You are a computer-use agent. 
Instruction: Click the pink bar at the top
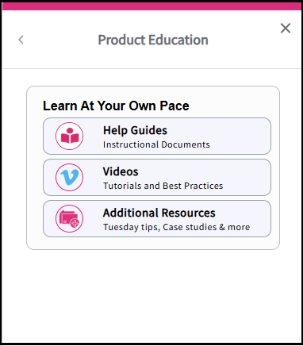tap(151, 6)
